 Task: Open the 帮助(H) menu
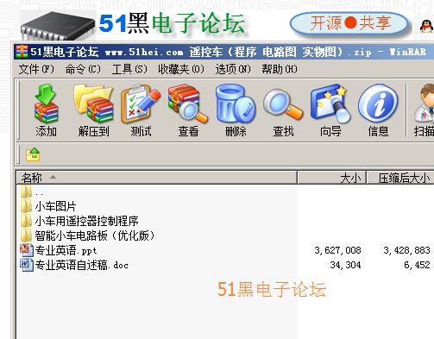pos(280,69)
